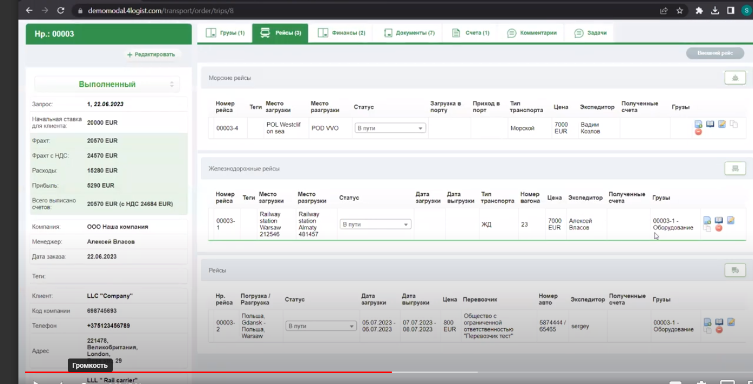Open book icon for railway trip 00003-1
Image resolution: width=753 pixels, height=384 pixels.
click(719, 220)
